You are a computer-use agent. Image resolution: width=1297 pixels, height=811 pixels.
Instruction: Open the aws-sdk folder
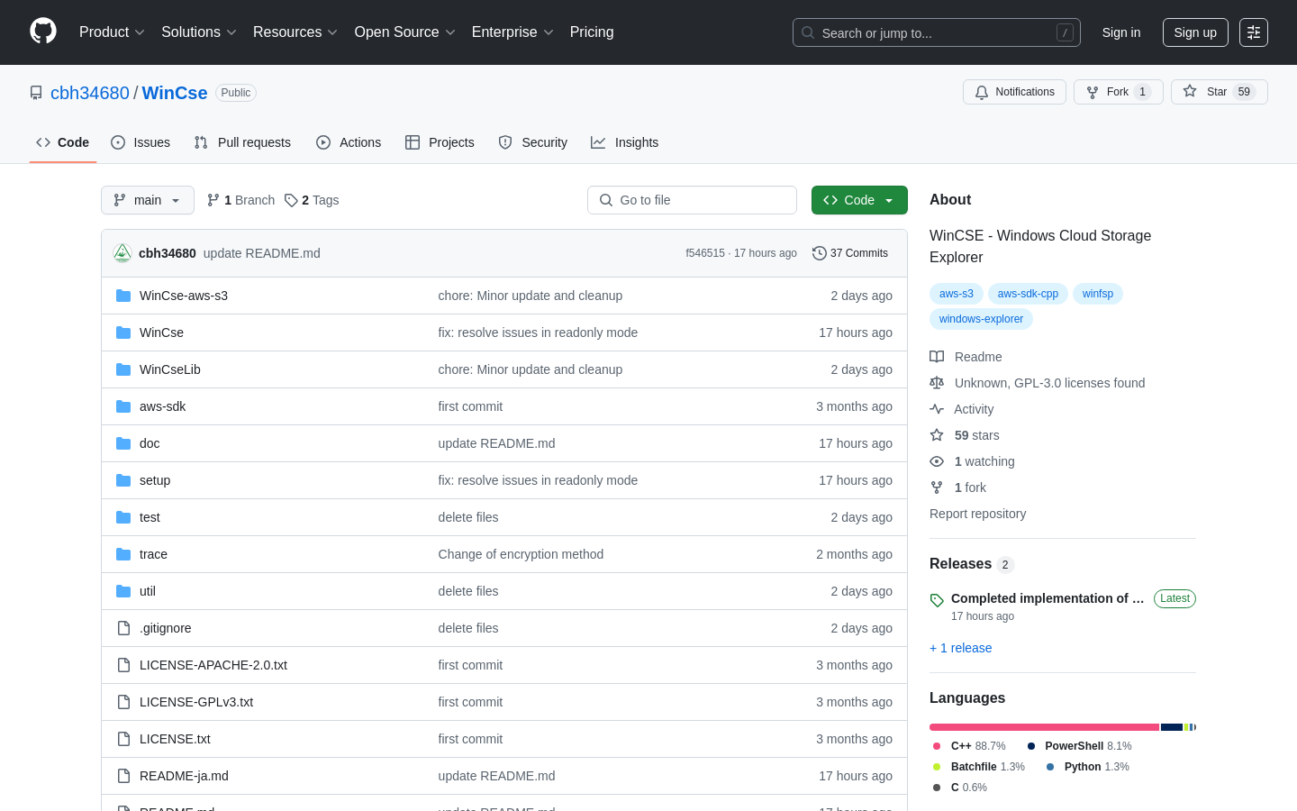tap(163, 406)
